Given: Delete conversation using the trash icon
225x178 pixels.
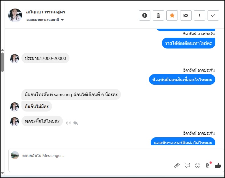Looking at the screenshot, I should tap(158, 15).
